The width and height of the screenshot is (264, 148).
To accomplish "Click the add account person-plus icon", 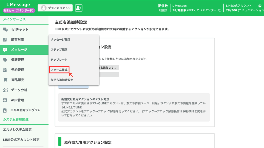I will pos(78,8).
